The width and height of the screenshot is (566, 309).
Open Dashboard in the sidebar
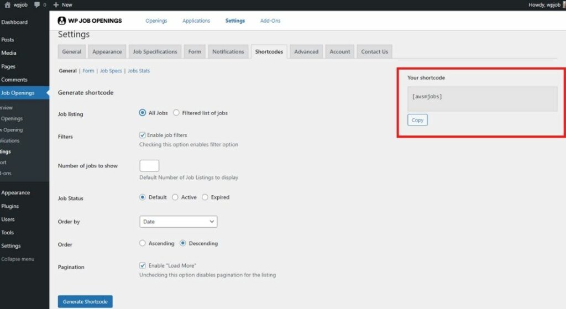point(14,22)
